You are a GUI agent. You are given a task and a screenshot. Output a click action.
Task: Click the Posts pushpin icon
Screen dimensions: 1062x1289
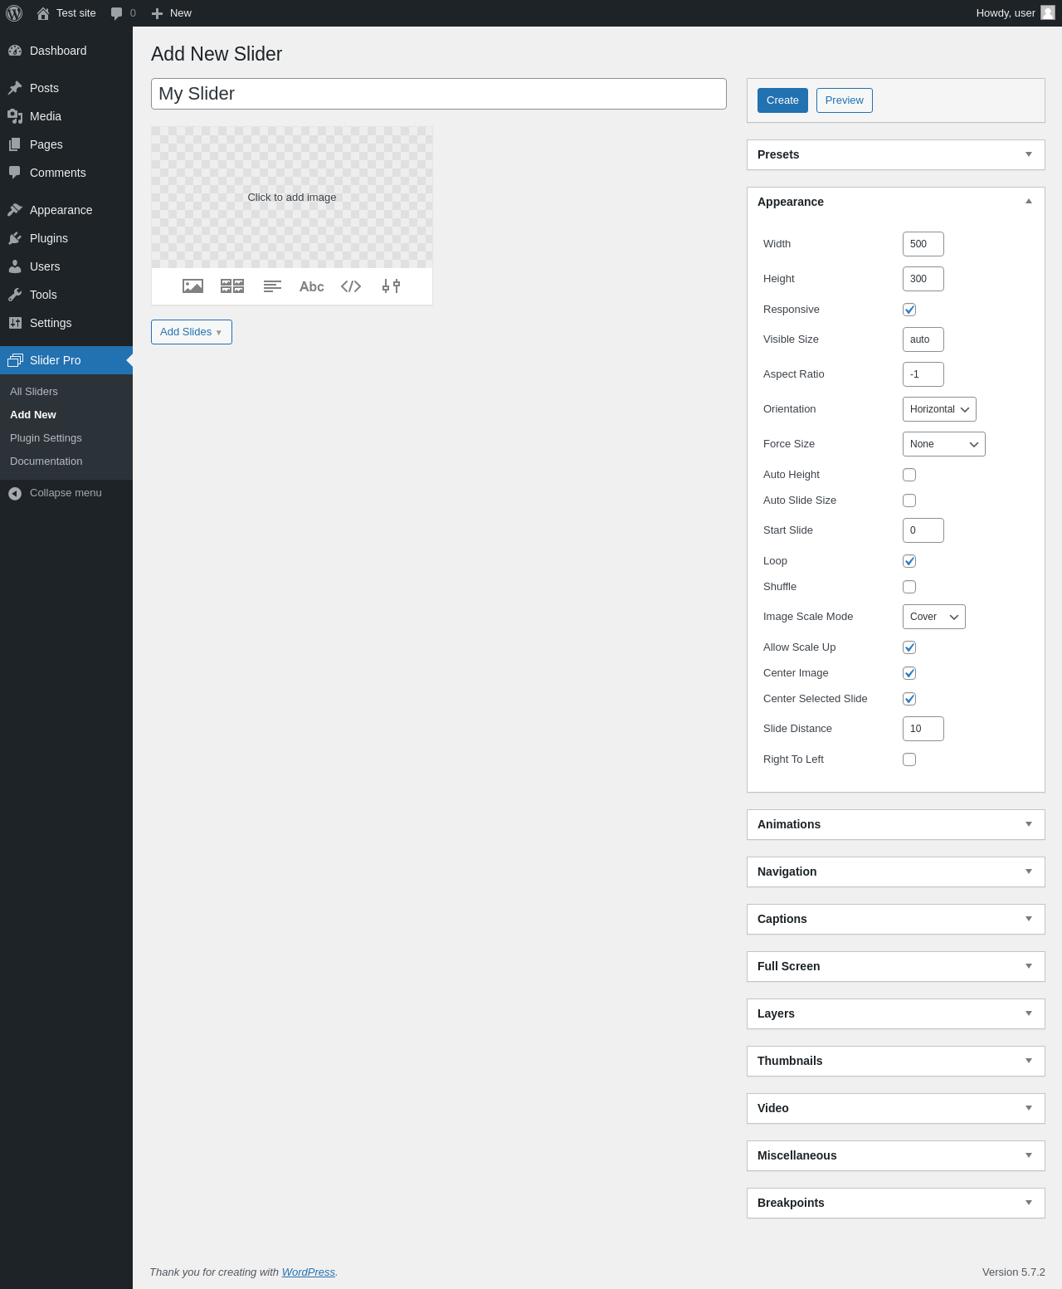pos(15,88)
